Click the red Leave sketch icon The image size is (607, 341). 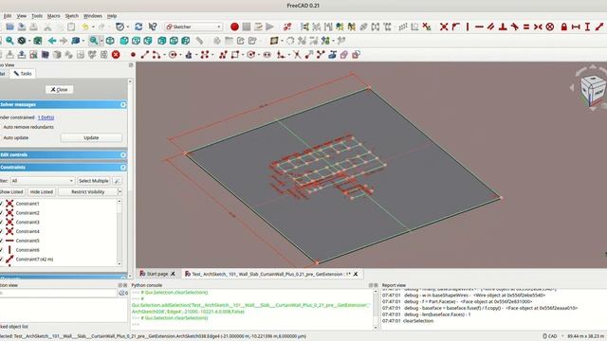(x=116, y=55)
